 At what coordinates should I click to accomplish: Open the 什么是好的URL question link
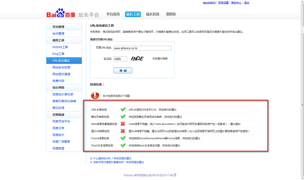point(111,158)
